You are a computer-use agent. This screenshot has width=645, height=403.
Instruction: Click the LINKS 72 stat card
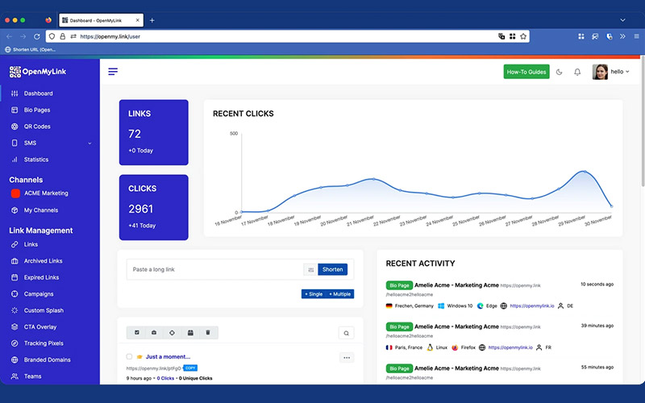(x=154, y=132)
